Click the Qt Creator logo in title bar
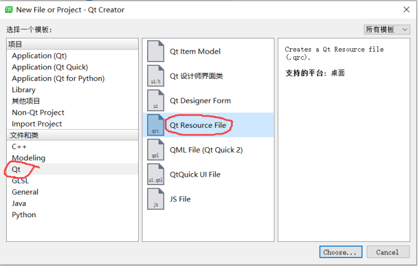The height and width of the screenshot is (266, 418). [9, 10]
